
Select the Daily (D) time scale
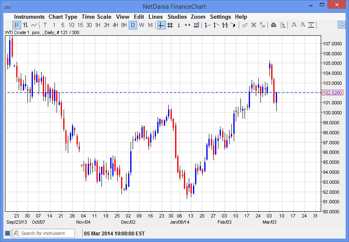tap(133, 25)
